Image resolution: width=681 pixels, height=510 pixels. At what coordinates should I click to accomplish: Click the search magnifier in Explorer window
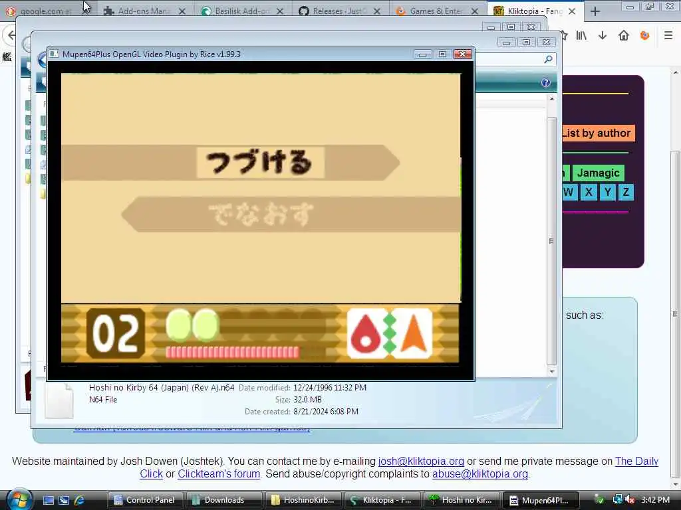pyautogui.click(x=548, y=59)
